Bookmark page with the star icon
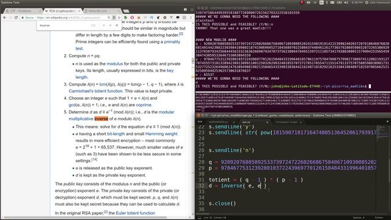This screenshot has width=391, height=220. (x=119, y=18)
